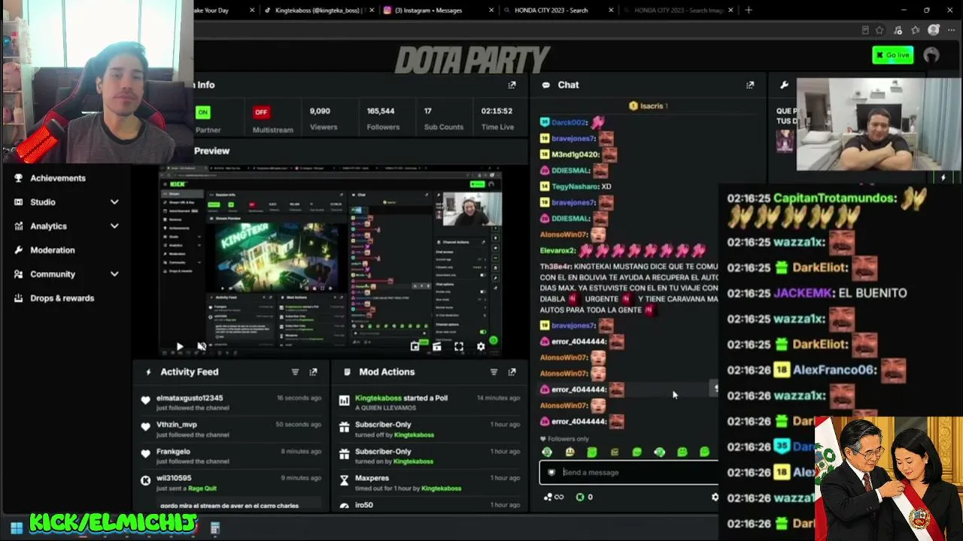The image size is (963, 541).
Task: Open the Activity Feed filter options
Action: [295, 372]
